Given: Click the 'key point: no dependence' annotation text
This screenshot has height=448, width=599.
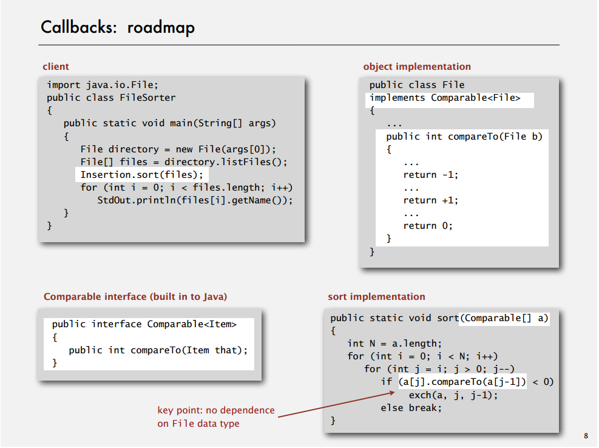Looking at the screenshot, I should [x=215, y=410].
